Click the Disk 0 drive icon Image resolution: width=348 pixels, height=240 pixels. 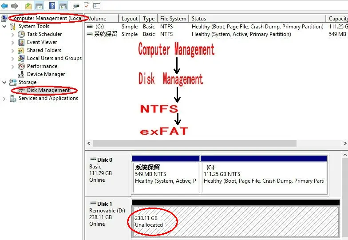tap(93, 159)
